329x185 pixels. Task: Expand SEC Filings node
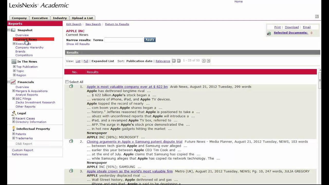14,98
